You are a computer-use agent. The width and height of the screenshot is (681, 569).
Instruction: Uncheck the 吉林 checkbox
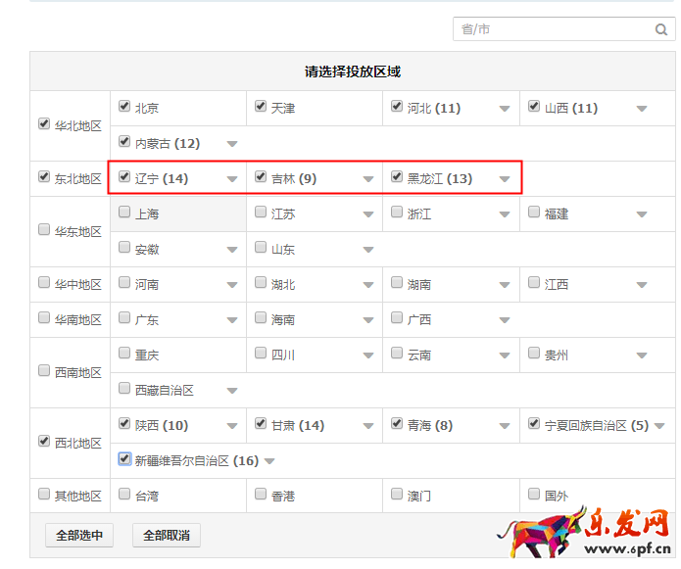coord(261,176)
